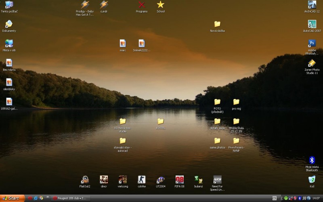Screen dimensions: 323x202
Task: Select the UT2004 game shortcut
Action: [160, 179]
